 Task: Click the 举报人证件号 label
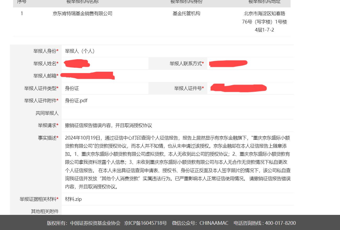189,88
